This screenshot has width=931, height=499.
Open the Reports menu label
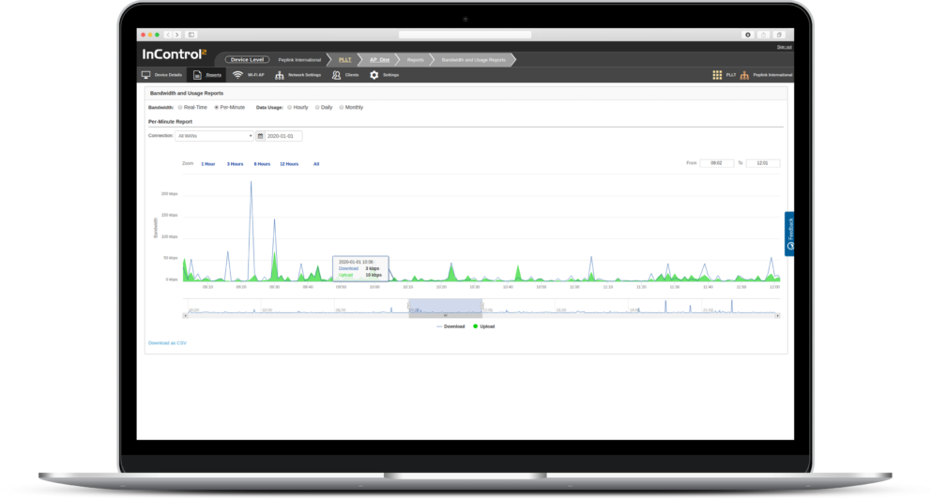click(x=214, y=75)
